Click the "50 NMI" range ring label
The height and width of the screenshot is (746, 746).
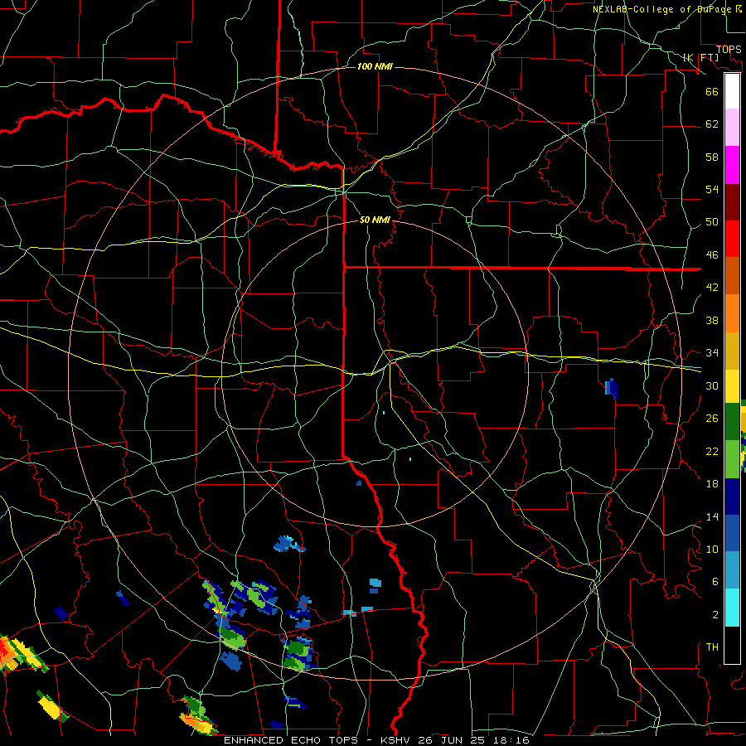375,220
